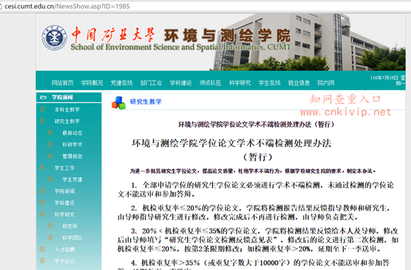Click the arrow icon next to 本科生教学
Viewport: 411px width, 270px height.
coord(42,109)
